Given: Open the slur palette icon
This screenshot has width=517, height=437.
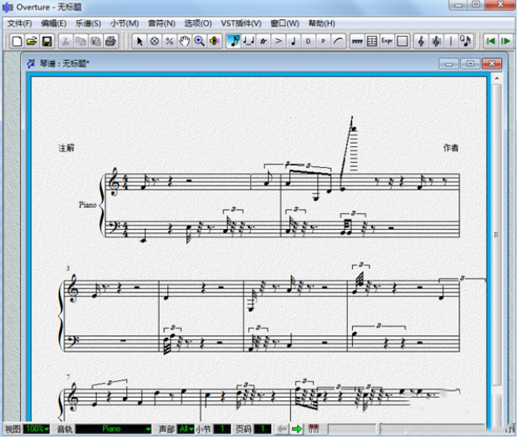Looking at the screenshot, I should click(x=338, y=40).
